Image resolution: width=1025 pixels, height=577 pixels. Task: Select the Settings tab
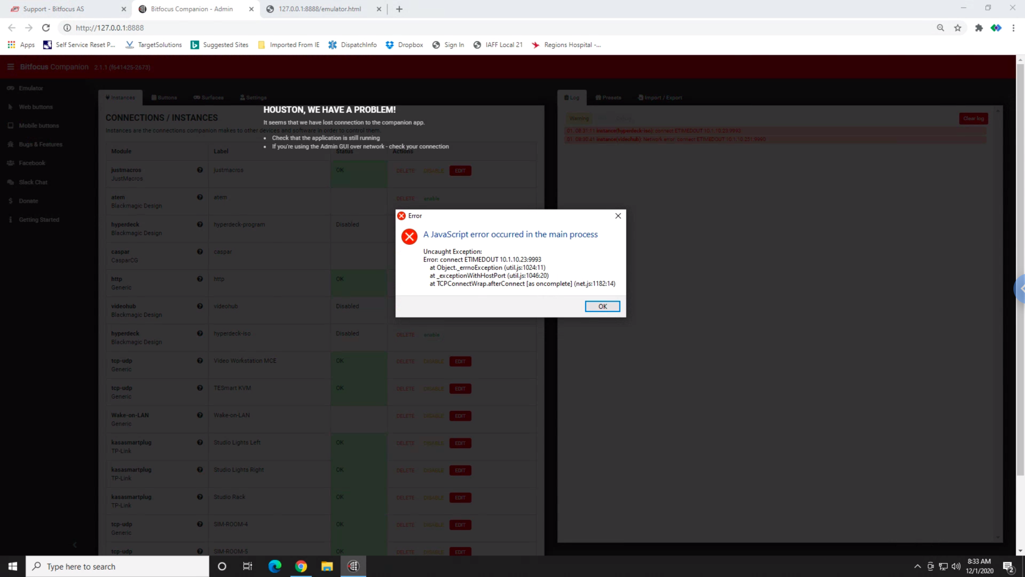pyautogui.click(x=253, y=98)
